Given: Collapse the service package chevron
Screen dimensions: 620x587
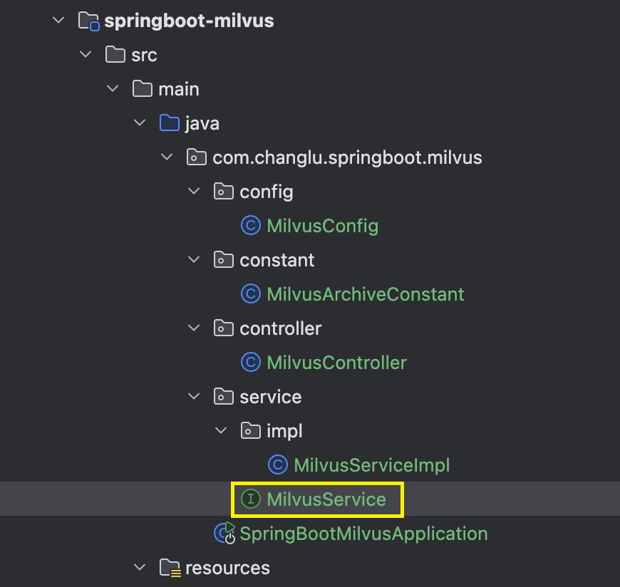Looking at the screenshot, I should (x=194, y=396).
